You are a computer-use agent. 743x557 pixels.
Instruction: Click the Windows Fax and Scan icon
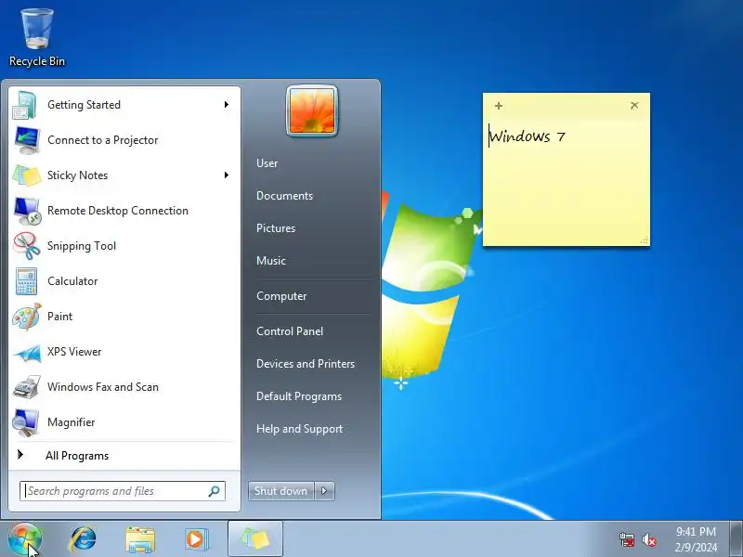[26, 387]
